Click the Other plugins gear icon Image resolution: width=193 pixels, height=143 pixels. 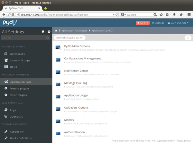(6, 95)
